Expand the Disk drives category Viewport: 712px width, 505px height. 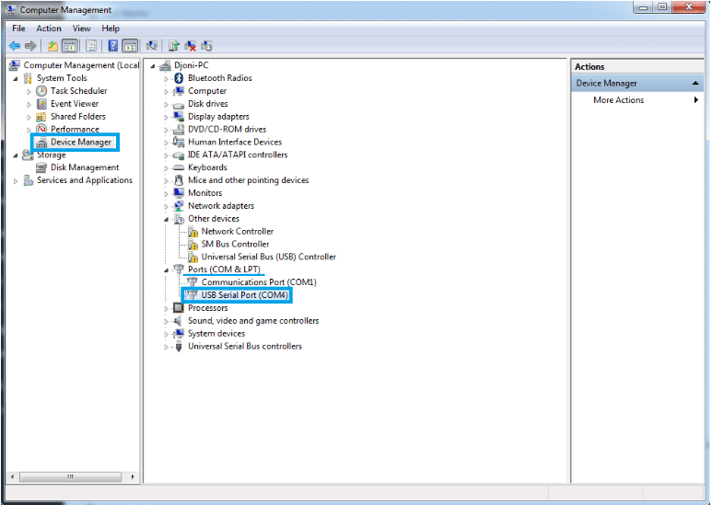[x=167, y=104]
